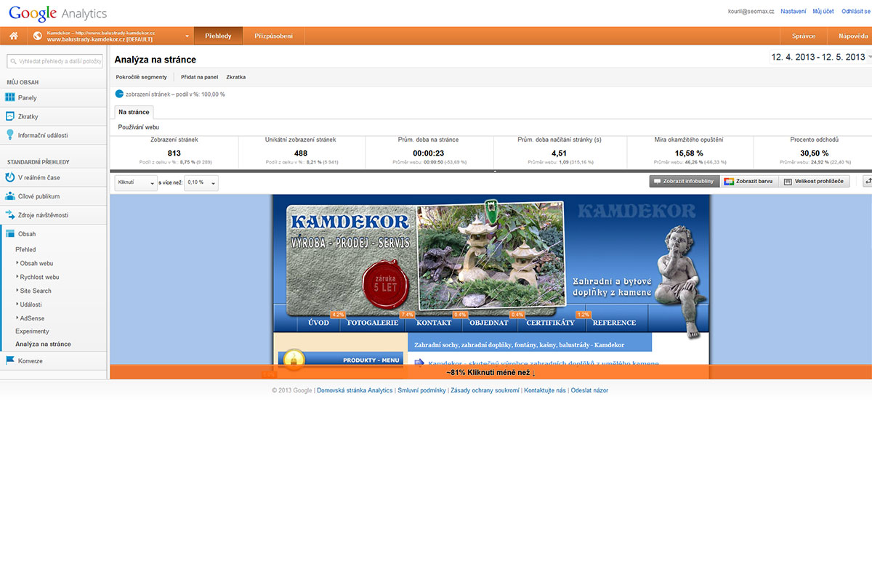Click the 7,4% click bubble

pyautogui.click(x=407, y=315)
